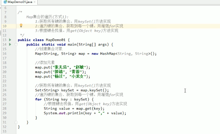Click line number 16 in the gutter
220x134 pixels.
(5, 54)
